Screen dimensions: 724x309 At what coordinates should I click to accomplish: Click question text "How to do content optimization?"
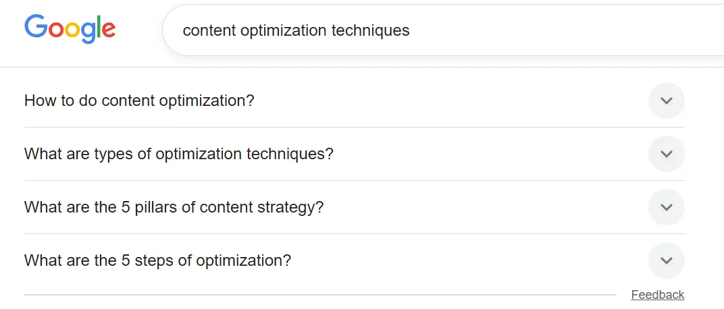pos(139,101)
